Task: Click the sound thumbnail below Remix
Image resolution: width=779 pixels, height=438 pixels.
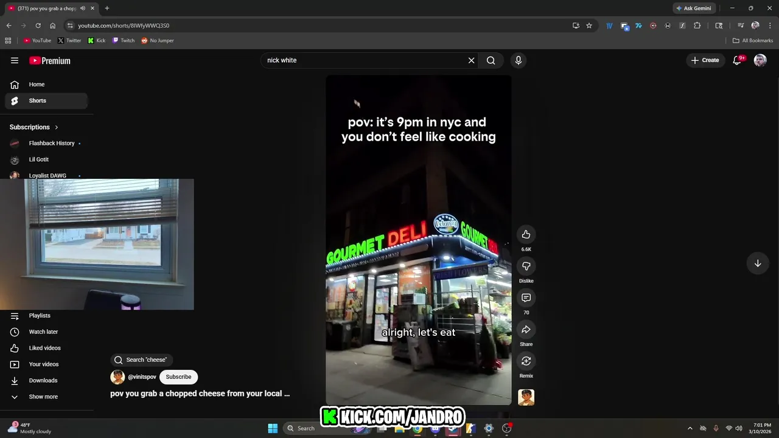Action: point(526,398)
